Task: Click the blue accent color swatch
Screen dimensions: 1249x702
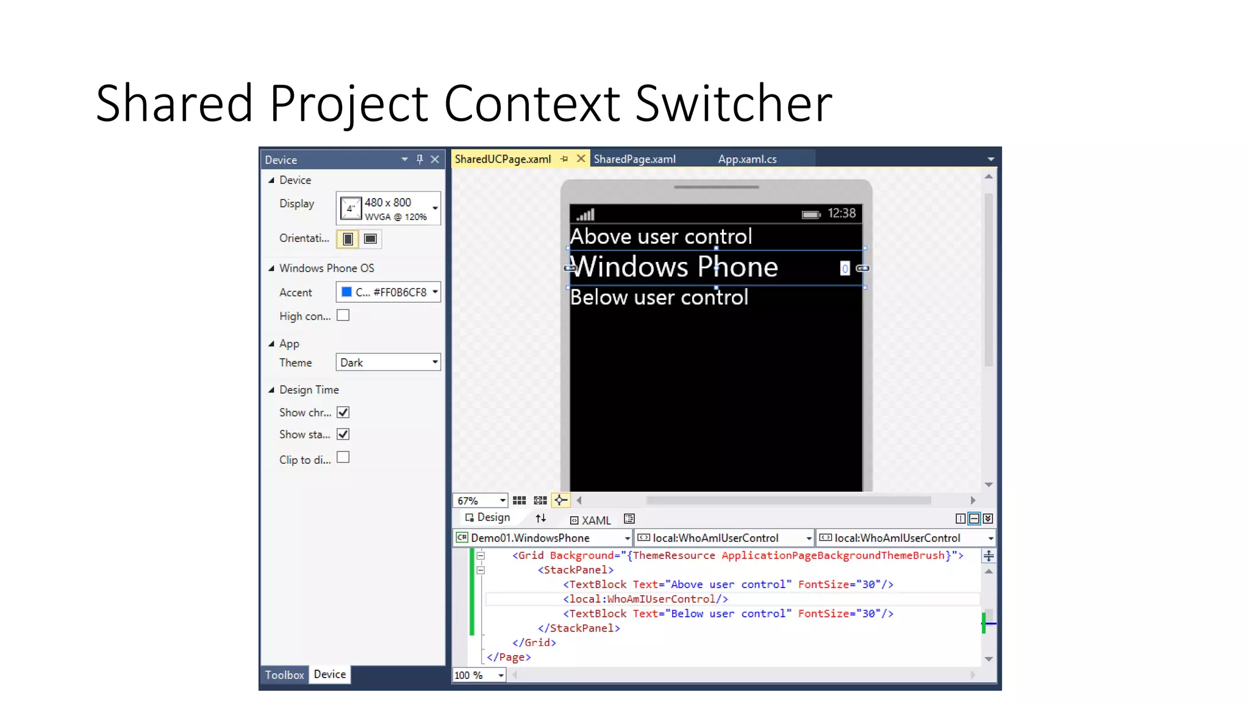Action: (346, 292)
